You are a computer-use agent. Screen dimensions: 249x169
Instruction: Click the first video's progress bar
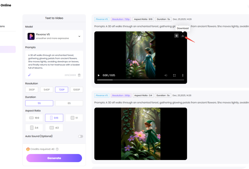coord(140,80)
